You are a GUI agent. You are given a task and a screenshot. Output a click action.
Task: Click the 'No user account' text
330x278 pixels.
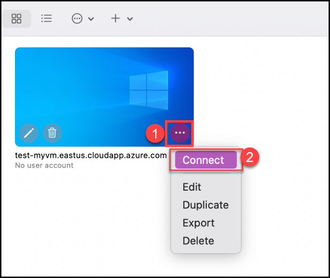click(44, 165)
